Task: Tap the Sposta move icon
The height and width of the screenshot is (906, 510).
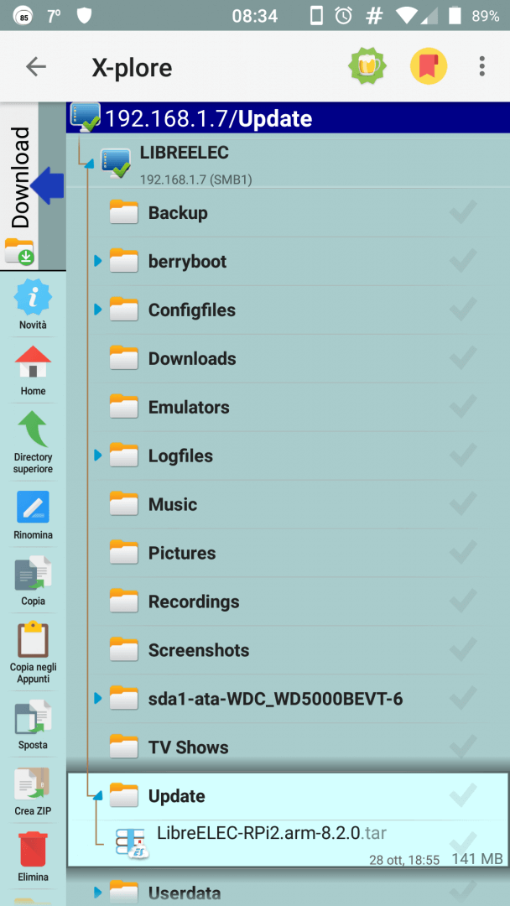Action: click(33, 718)
